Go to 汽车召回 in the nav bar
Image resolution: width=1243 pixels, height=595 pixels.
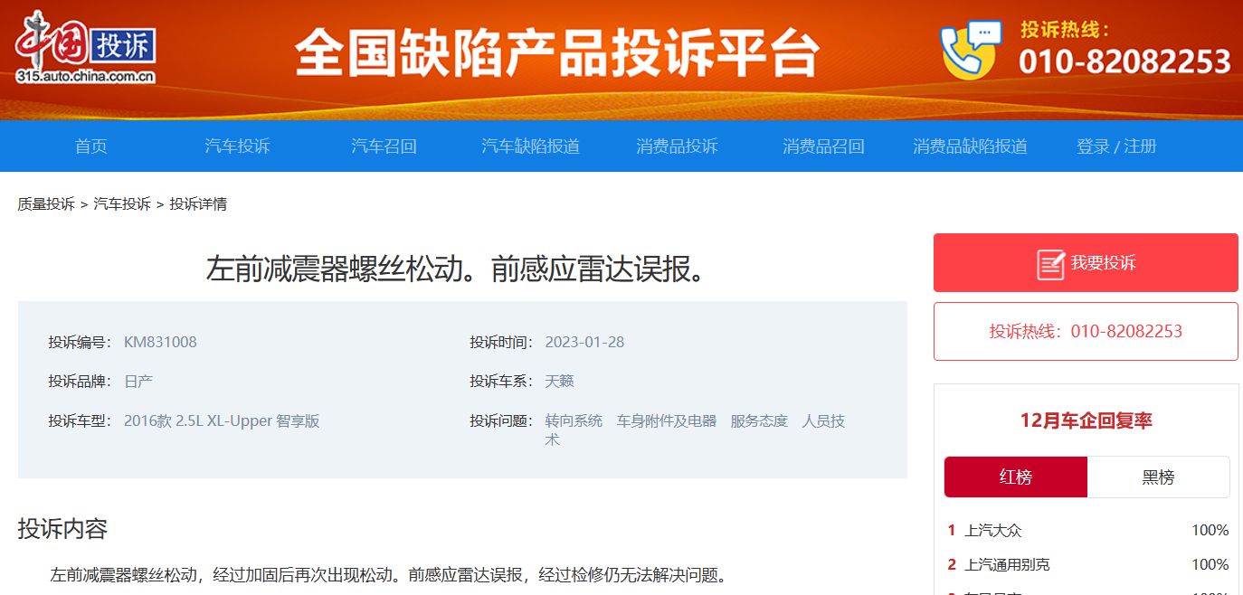[384, 146]
